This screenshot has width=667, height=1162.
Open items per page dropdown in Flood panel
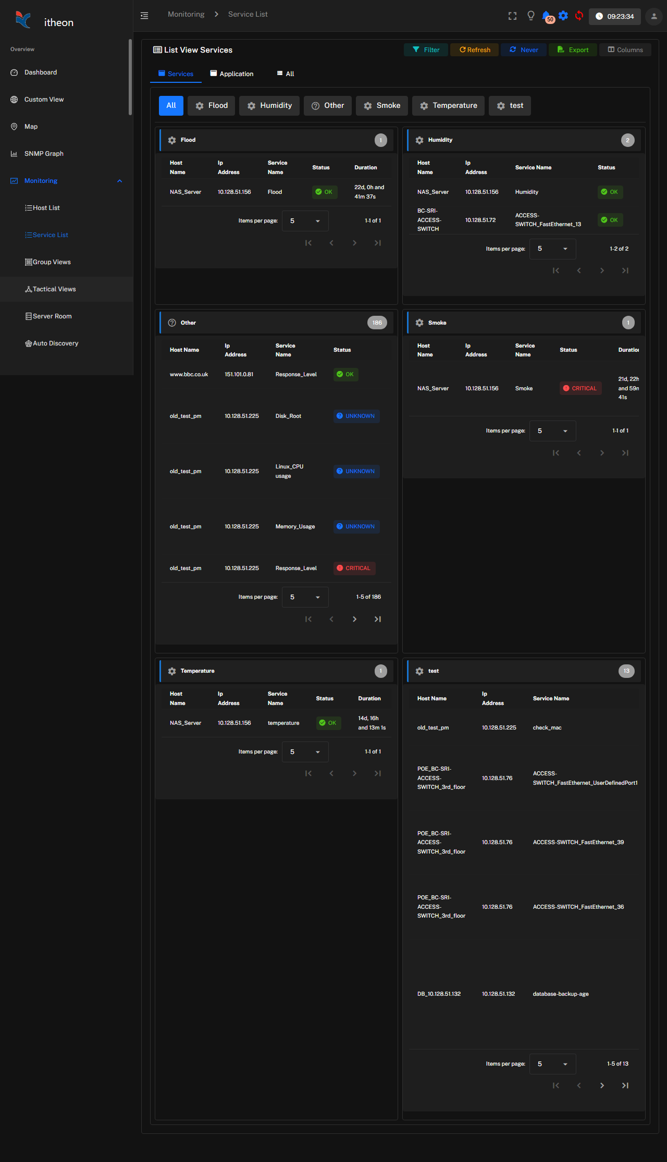305,221
